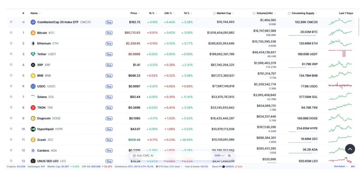Open the USDC coin logo
The image size is (361, 171).
[33, 86]
